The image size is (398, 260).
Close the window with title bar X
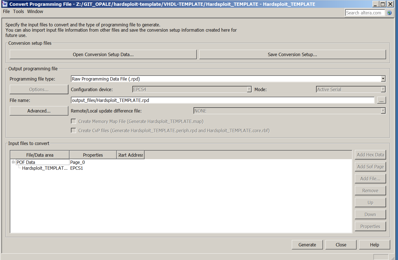(390, 4)
